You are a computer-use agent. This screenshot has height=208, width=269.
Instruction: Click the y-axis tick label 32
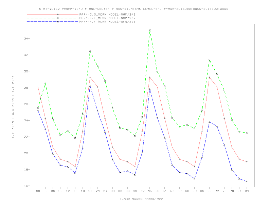26,55
